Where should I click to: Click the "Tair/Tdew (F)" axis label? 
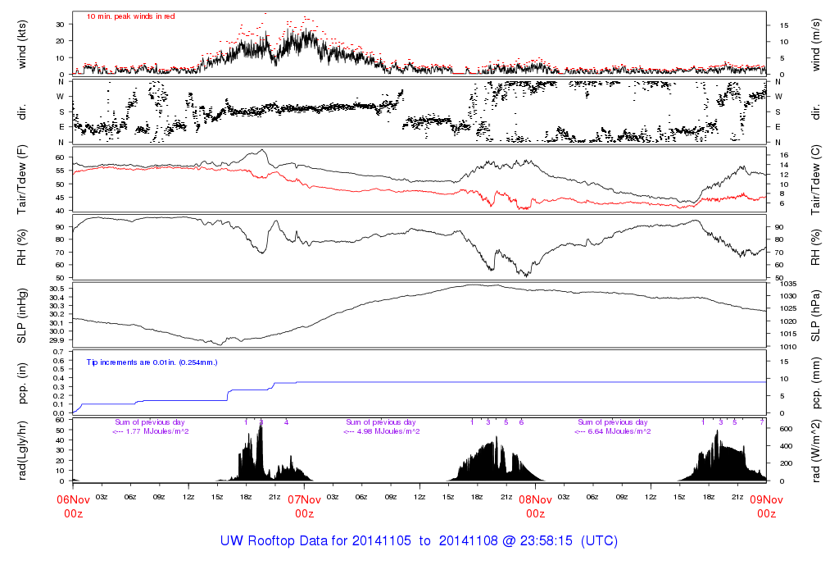tap(22, 180)
